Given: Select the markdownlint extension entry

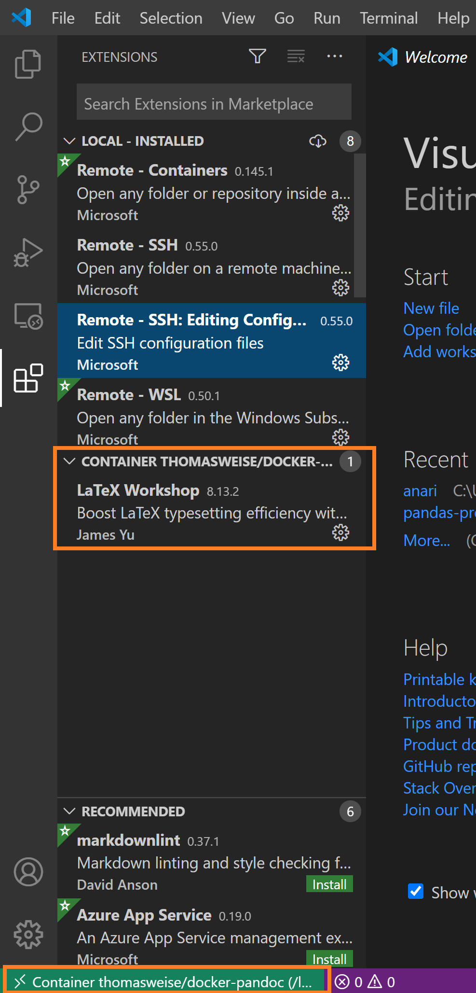Looking at the screenshot, I should 212,861.
